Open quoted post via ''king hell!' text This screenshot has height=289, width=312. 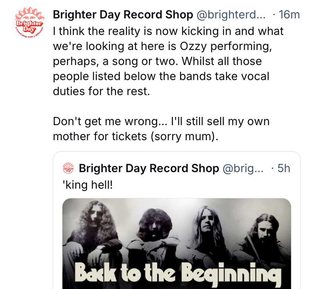coord(87,185)
